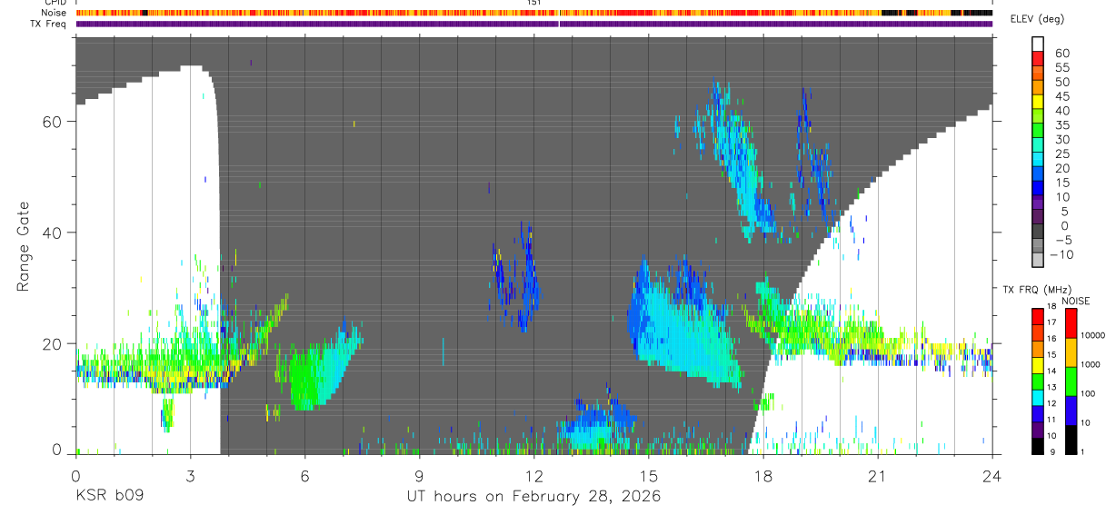1116x515 pixels.
Task: Click NOISE legend label '10000'
Action: (1092, 336)
